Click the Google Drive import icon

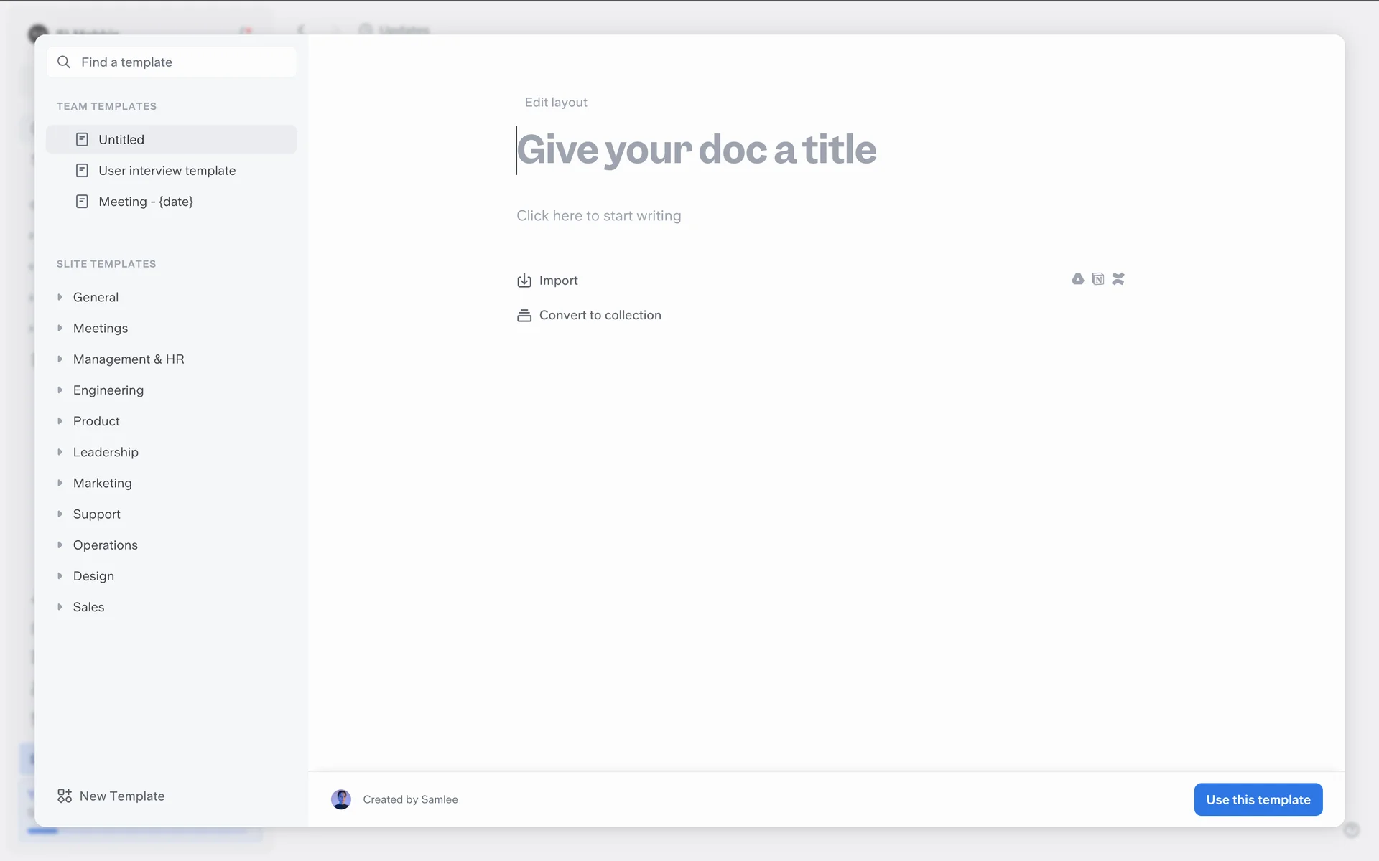[x=1077, y=279]
